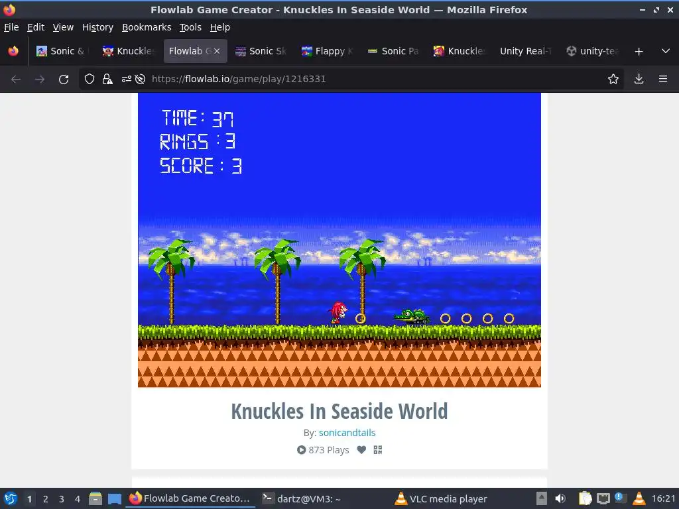Image resolution: width=679 pixels, height=509 pixels.
Task: Switch to the Unity Real-T tab
Action: (x=525, y=51)
